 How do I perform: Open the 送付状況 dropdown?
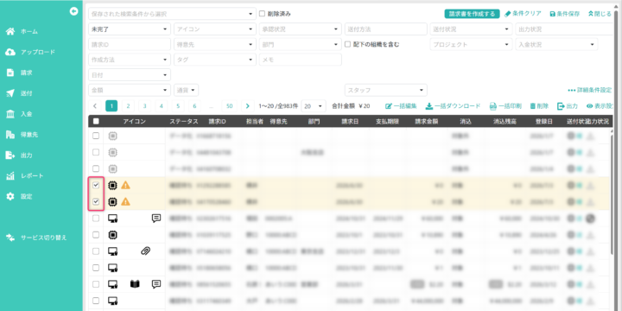[472, 29]
